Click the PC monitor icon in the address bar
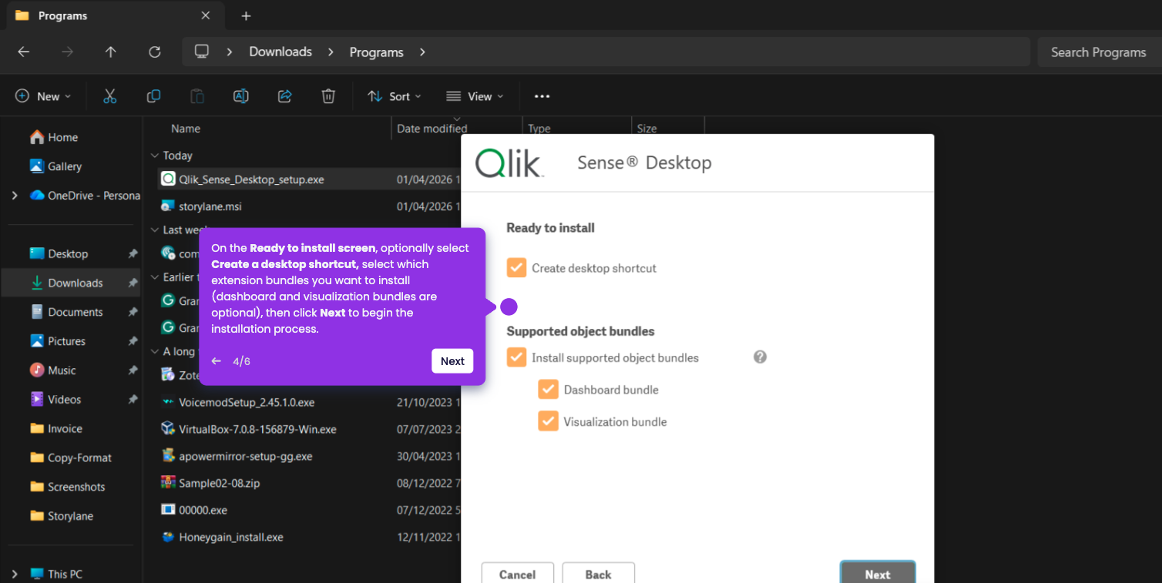Screen dimensions: 1162x583 pyautogui.click(x=202, y=52)
